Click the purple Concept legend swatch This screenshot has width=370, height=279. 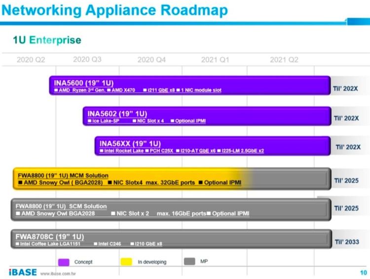(x=64, y=262)
